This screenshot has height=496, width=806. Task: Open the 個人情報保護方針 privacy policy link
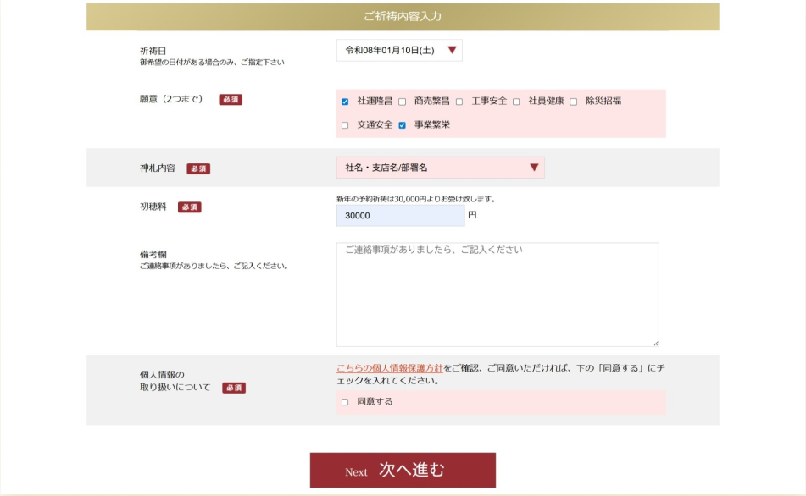coord(389,368)
